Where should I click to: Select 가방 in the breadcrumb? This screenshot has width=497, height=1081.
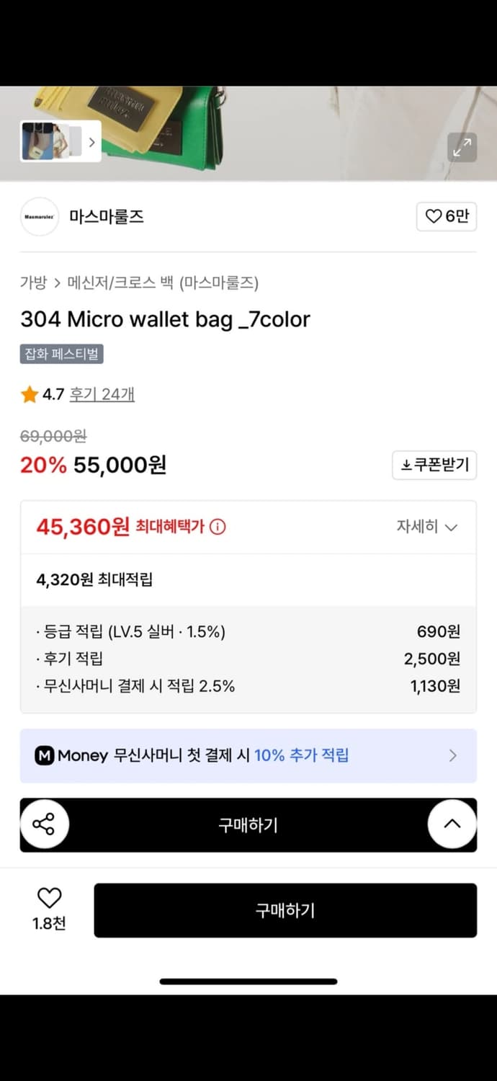32,284
